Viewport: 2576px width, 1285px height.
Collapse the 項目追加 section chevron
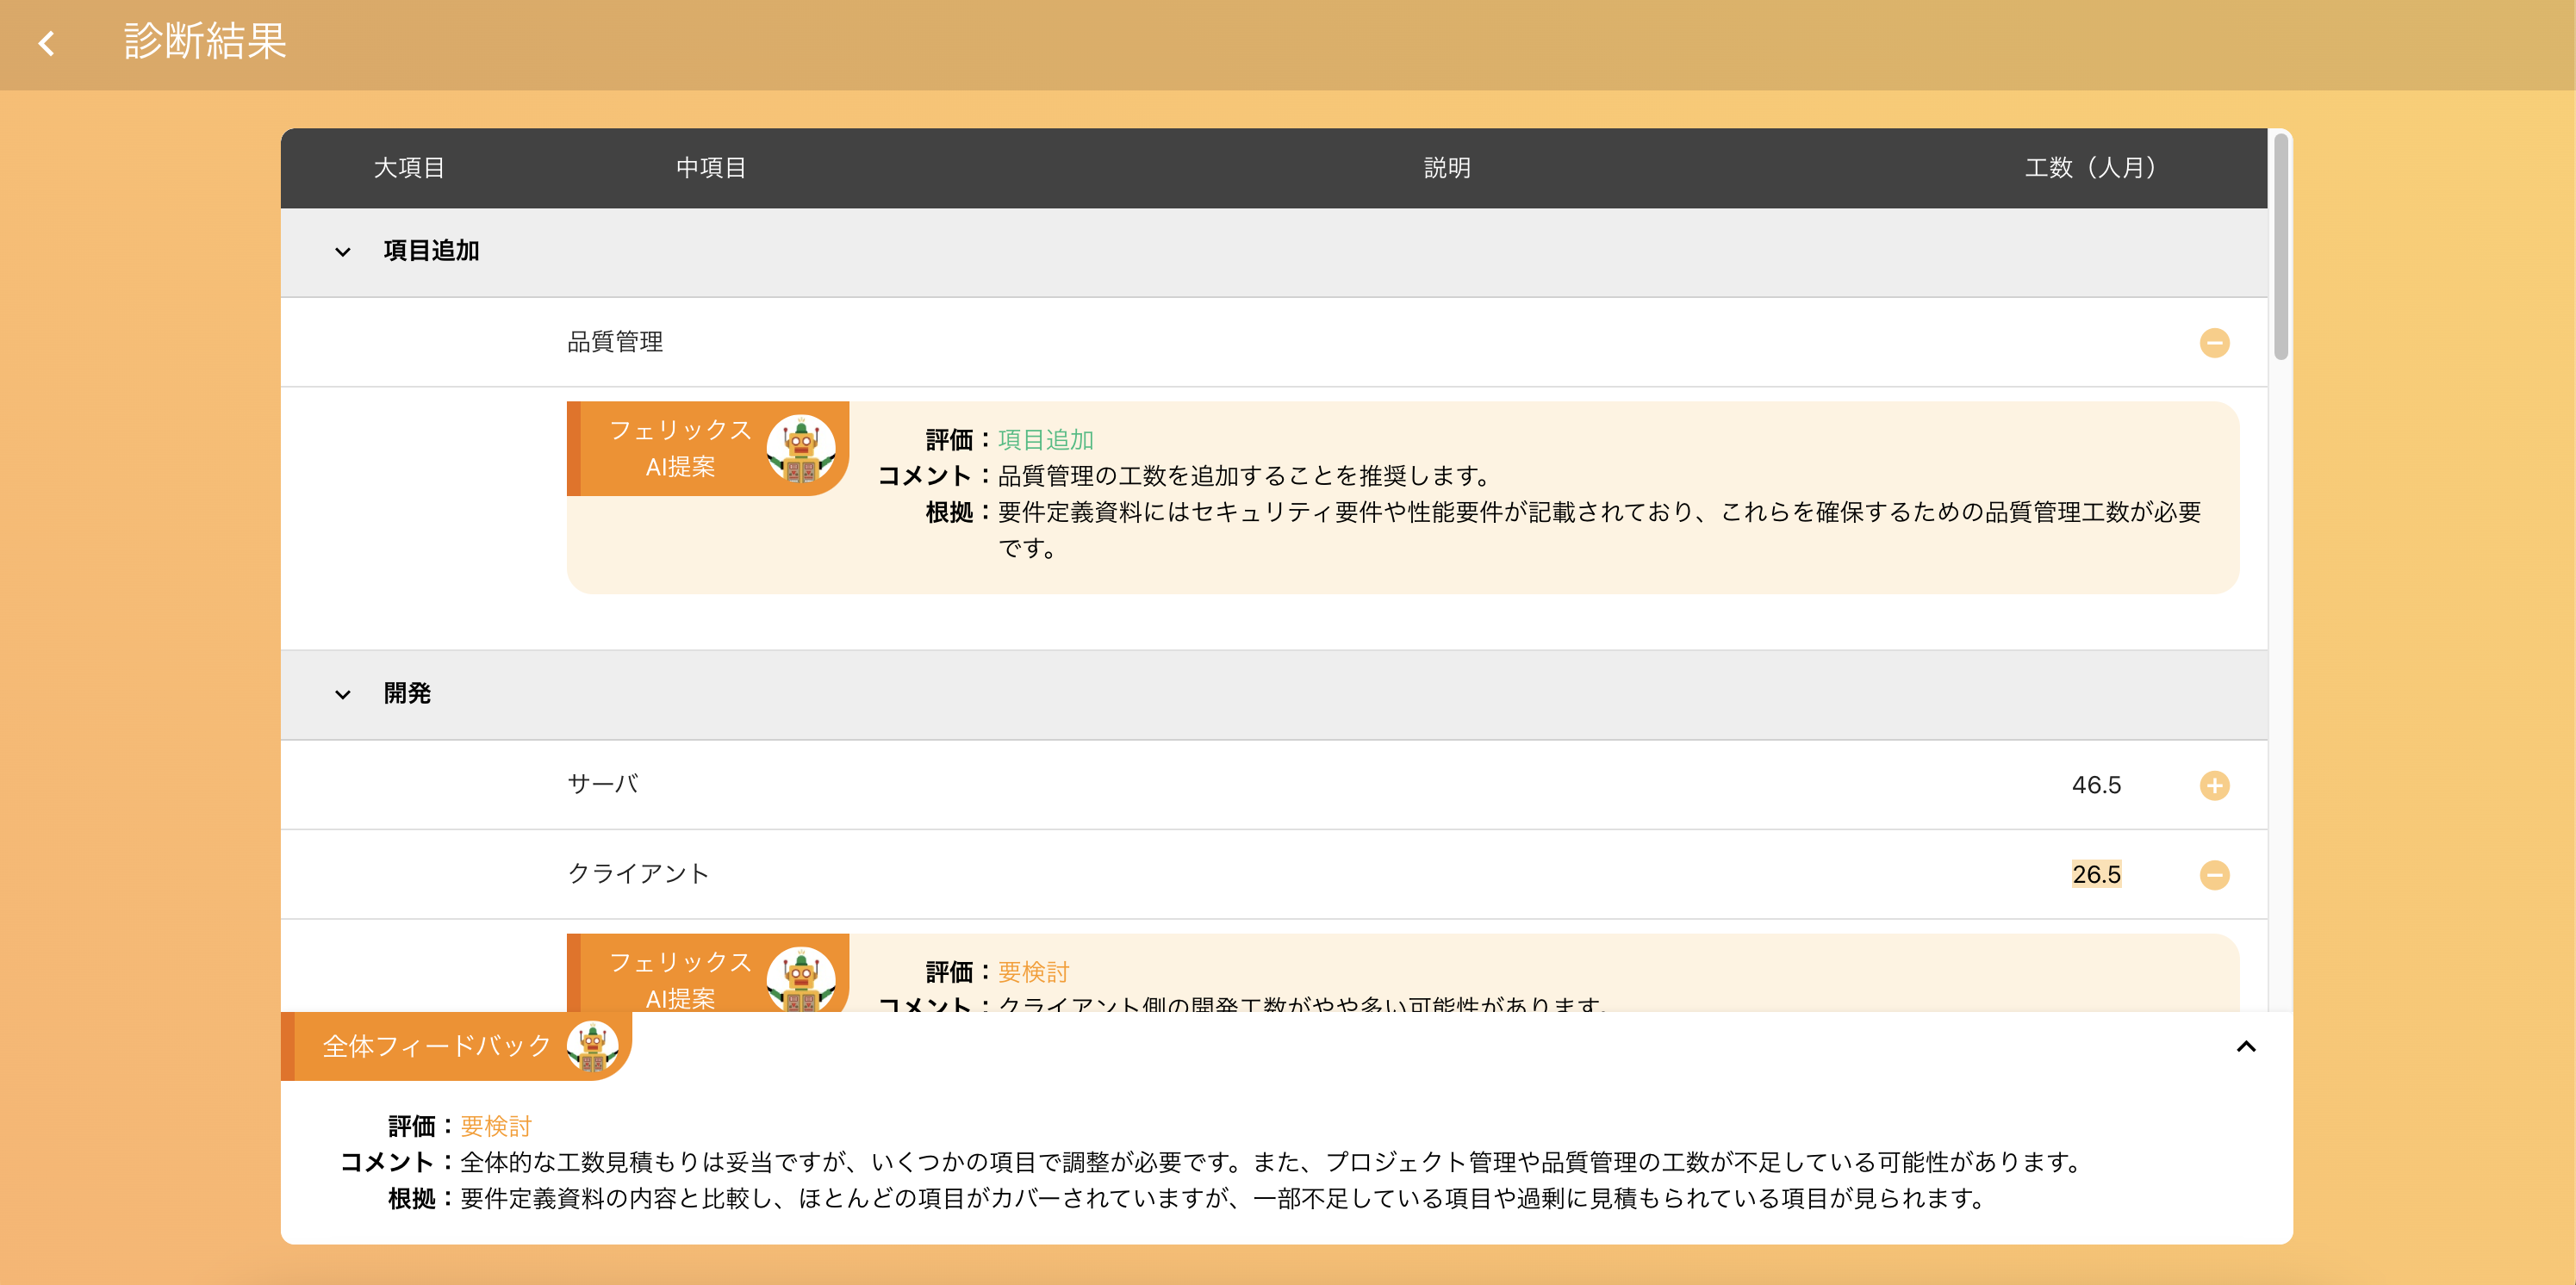click(343, 252)
